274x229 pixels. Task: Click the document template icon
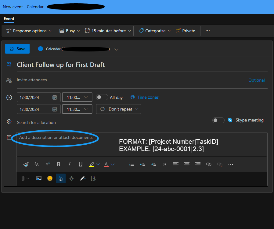tap(93, 178)
